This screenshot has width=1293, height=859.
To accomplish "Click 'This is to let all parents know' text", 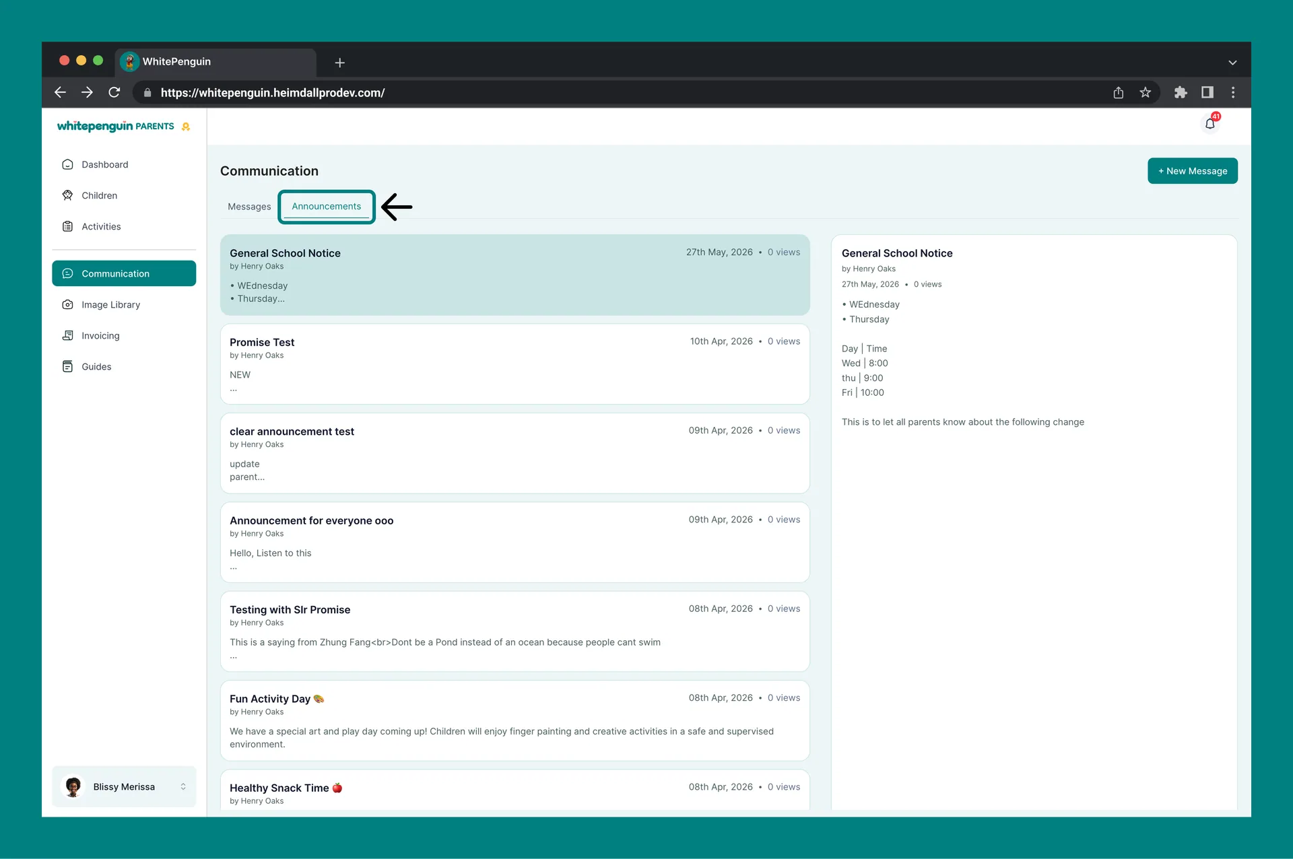I will click(x=962, y=422).
